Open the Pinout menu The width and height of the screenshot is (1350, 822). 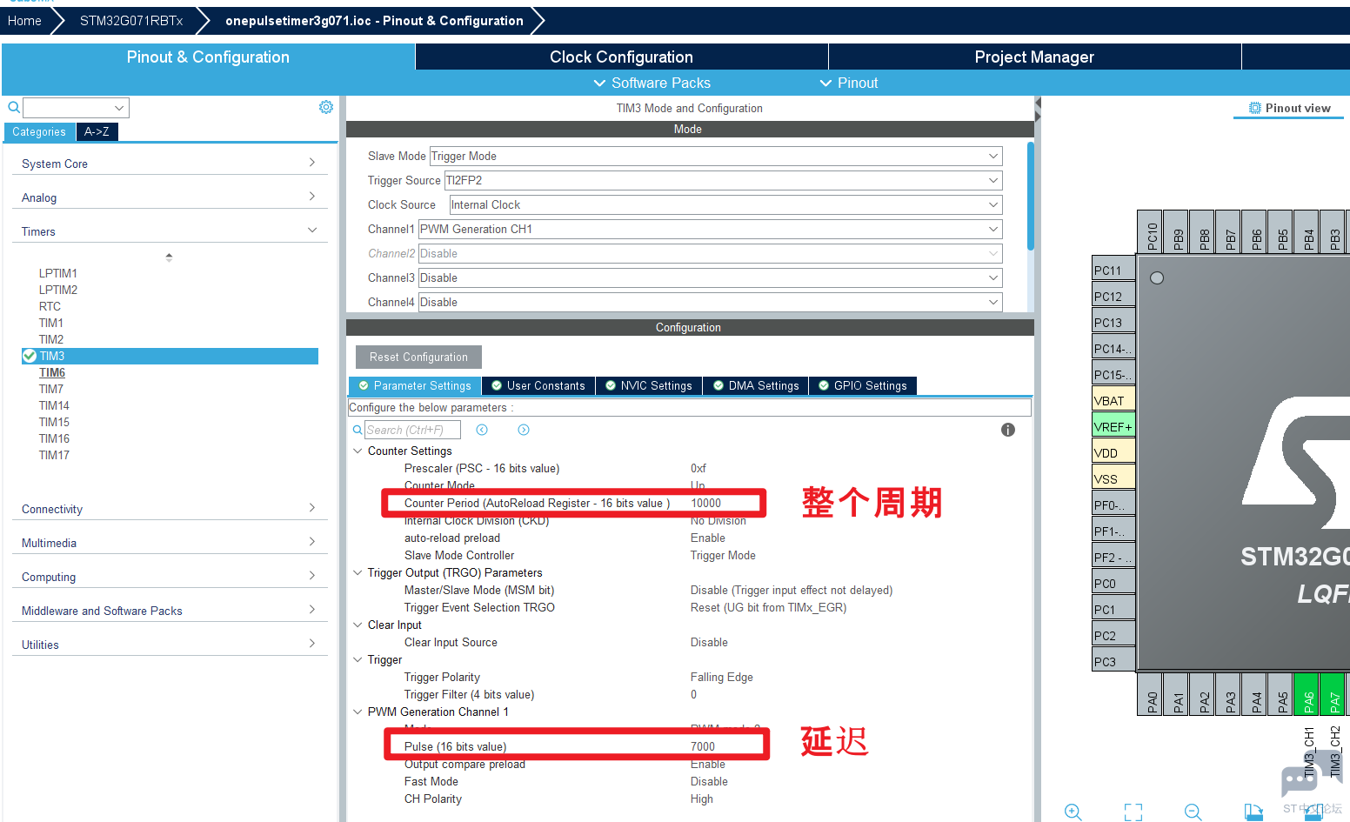point(849,83)
